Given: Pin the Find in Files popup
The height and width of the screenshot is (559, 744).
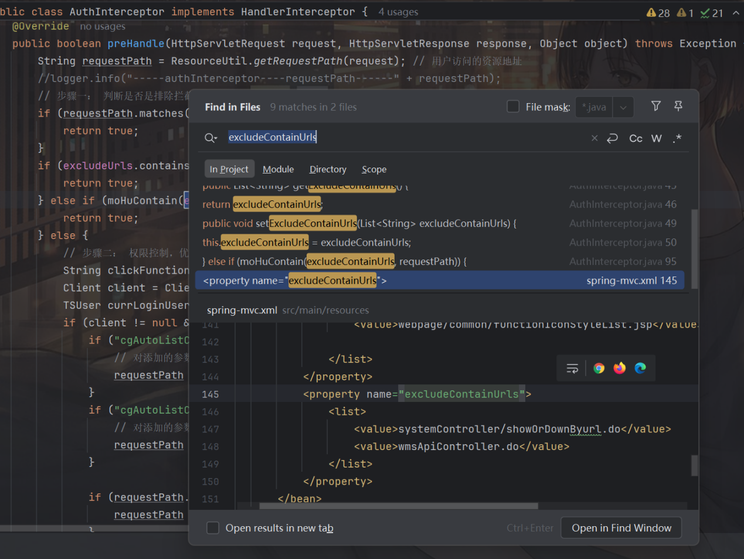Looking at the screenshot, I should pos(678,106).
